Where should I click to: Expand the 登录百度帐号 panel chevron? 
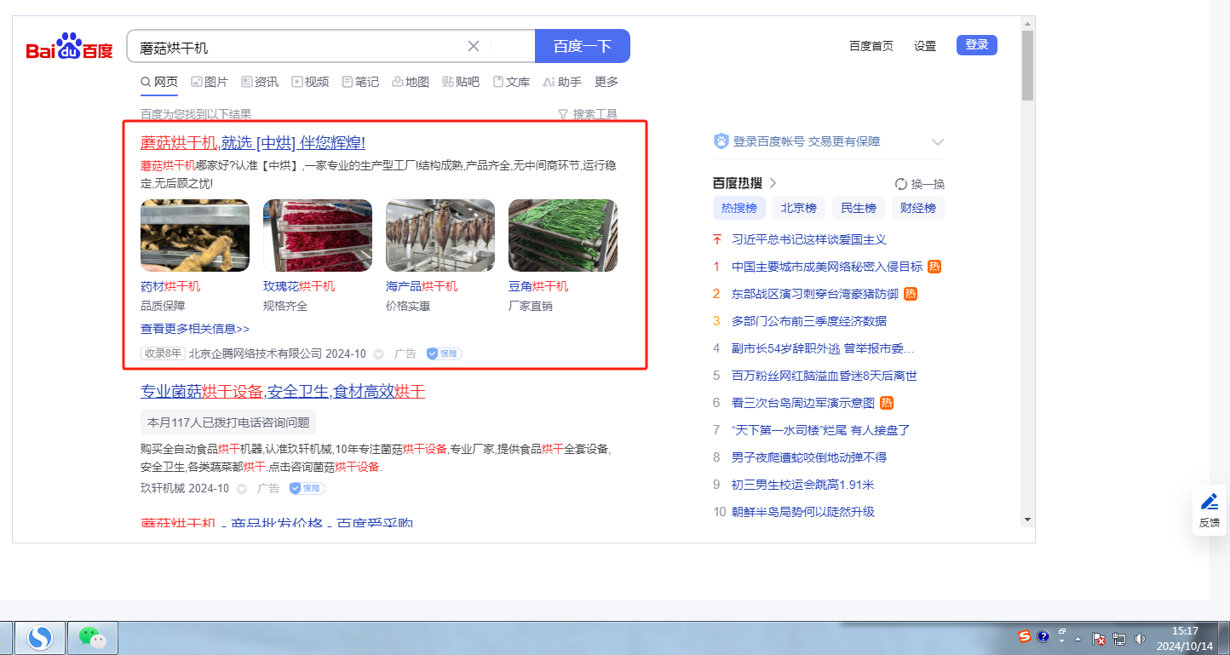click(938, 142)
